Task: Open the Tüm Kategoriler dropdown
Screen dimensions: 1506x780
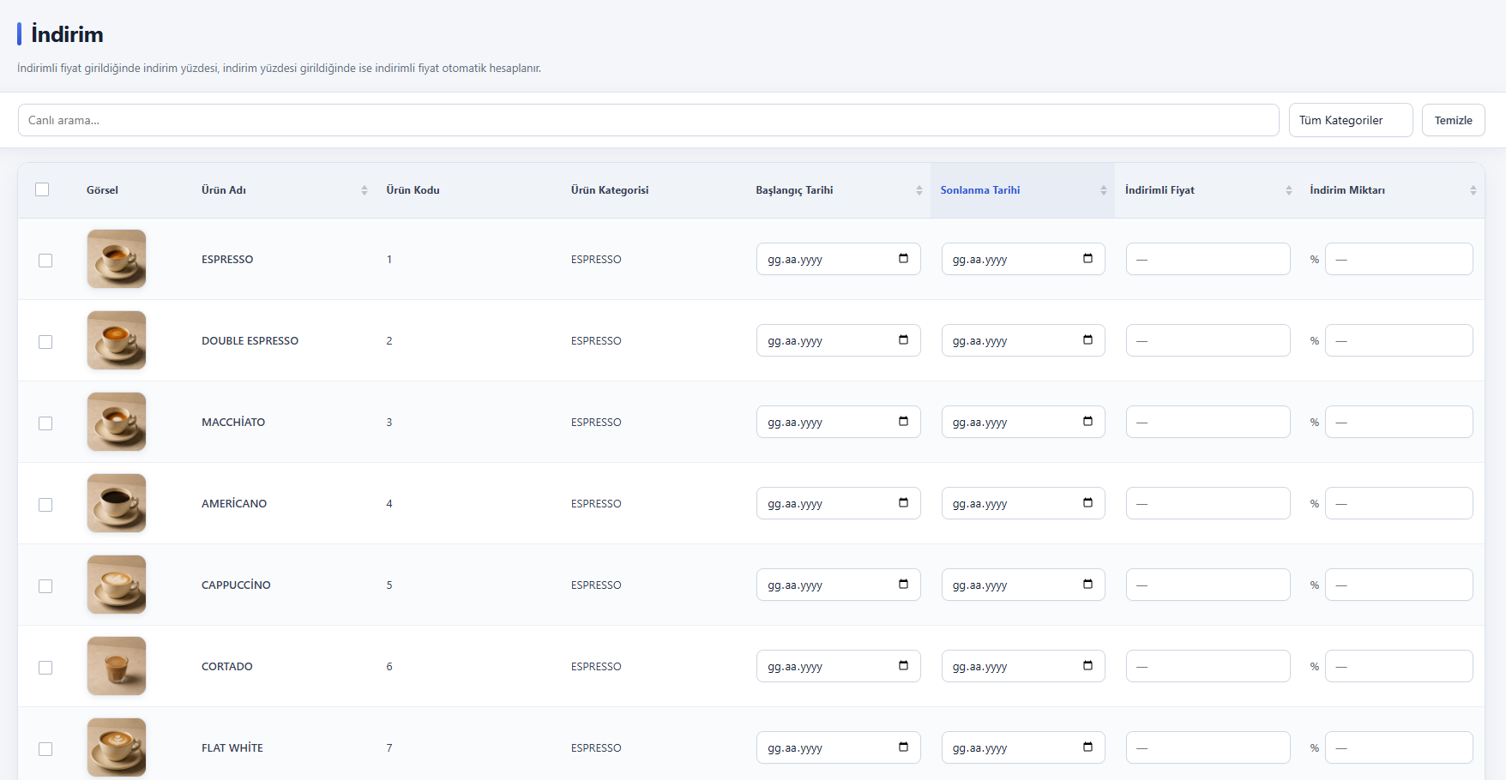Action: tap(1351, 120)
